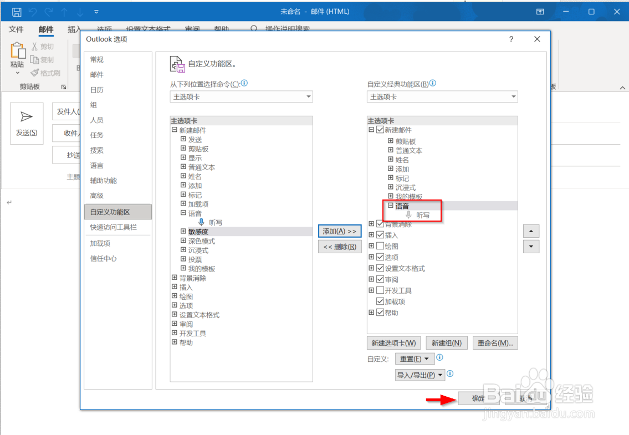
Task: Open the 高级 options category
Action: point(117,196)
